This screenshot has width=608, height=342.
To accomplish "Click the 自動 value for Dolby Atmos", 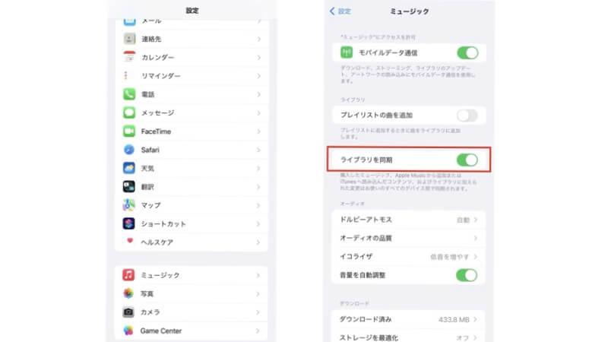I will [463, 220].
